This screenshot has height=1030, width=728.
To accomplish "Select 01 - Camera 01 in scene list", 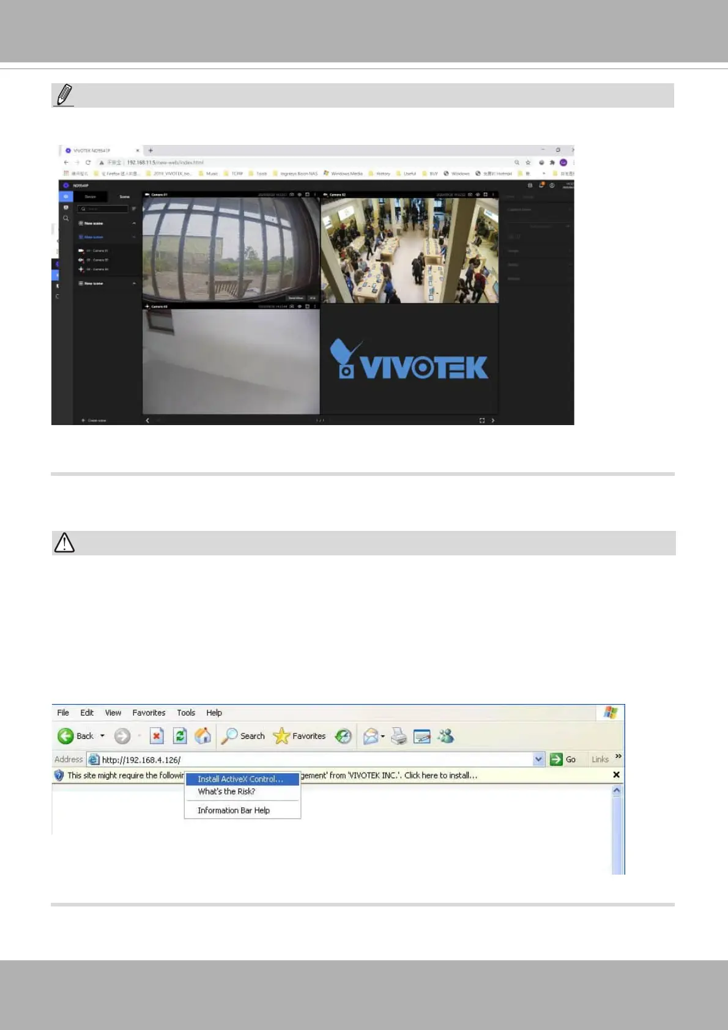I will click(x=94, y=251).
